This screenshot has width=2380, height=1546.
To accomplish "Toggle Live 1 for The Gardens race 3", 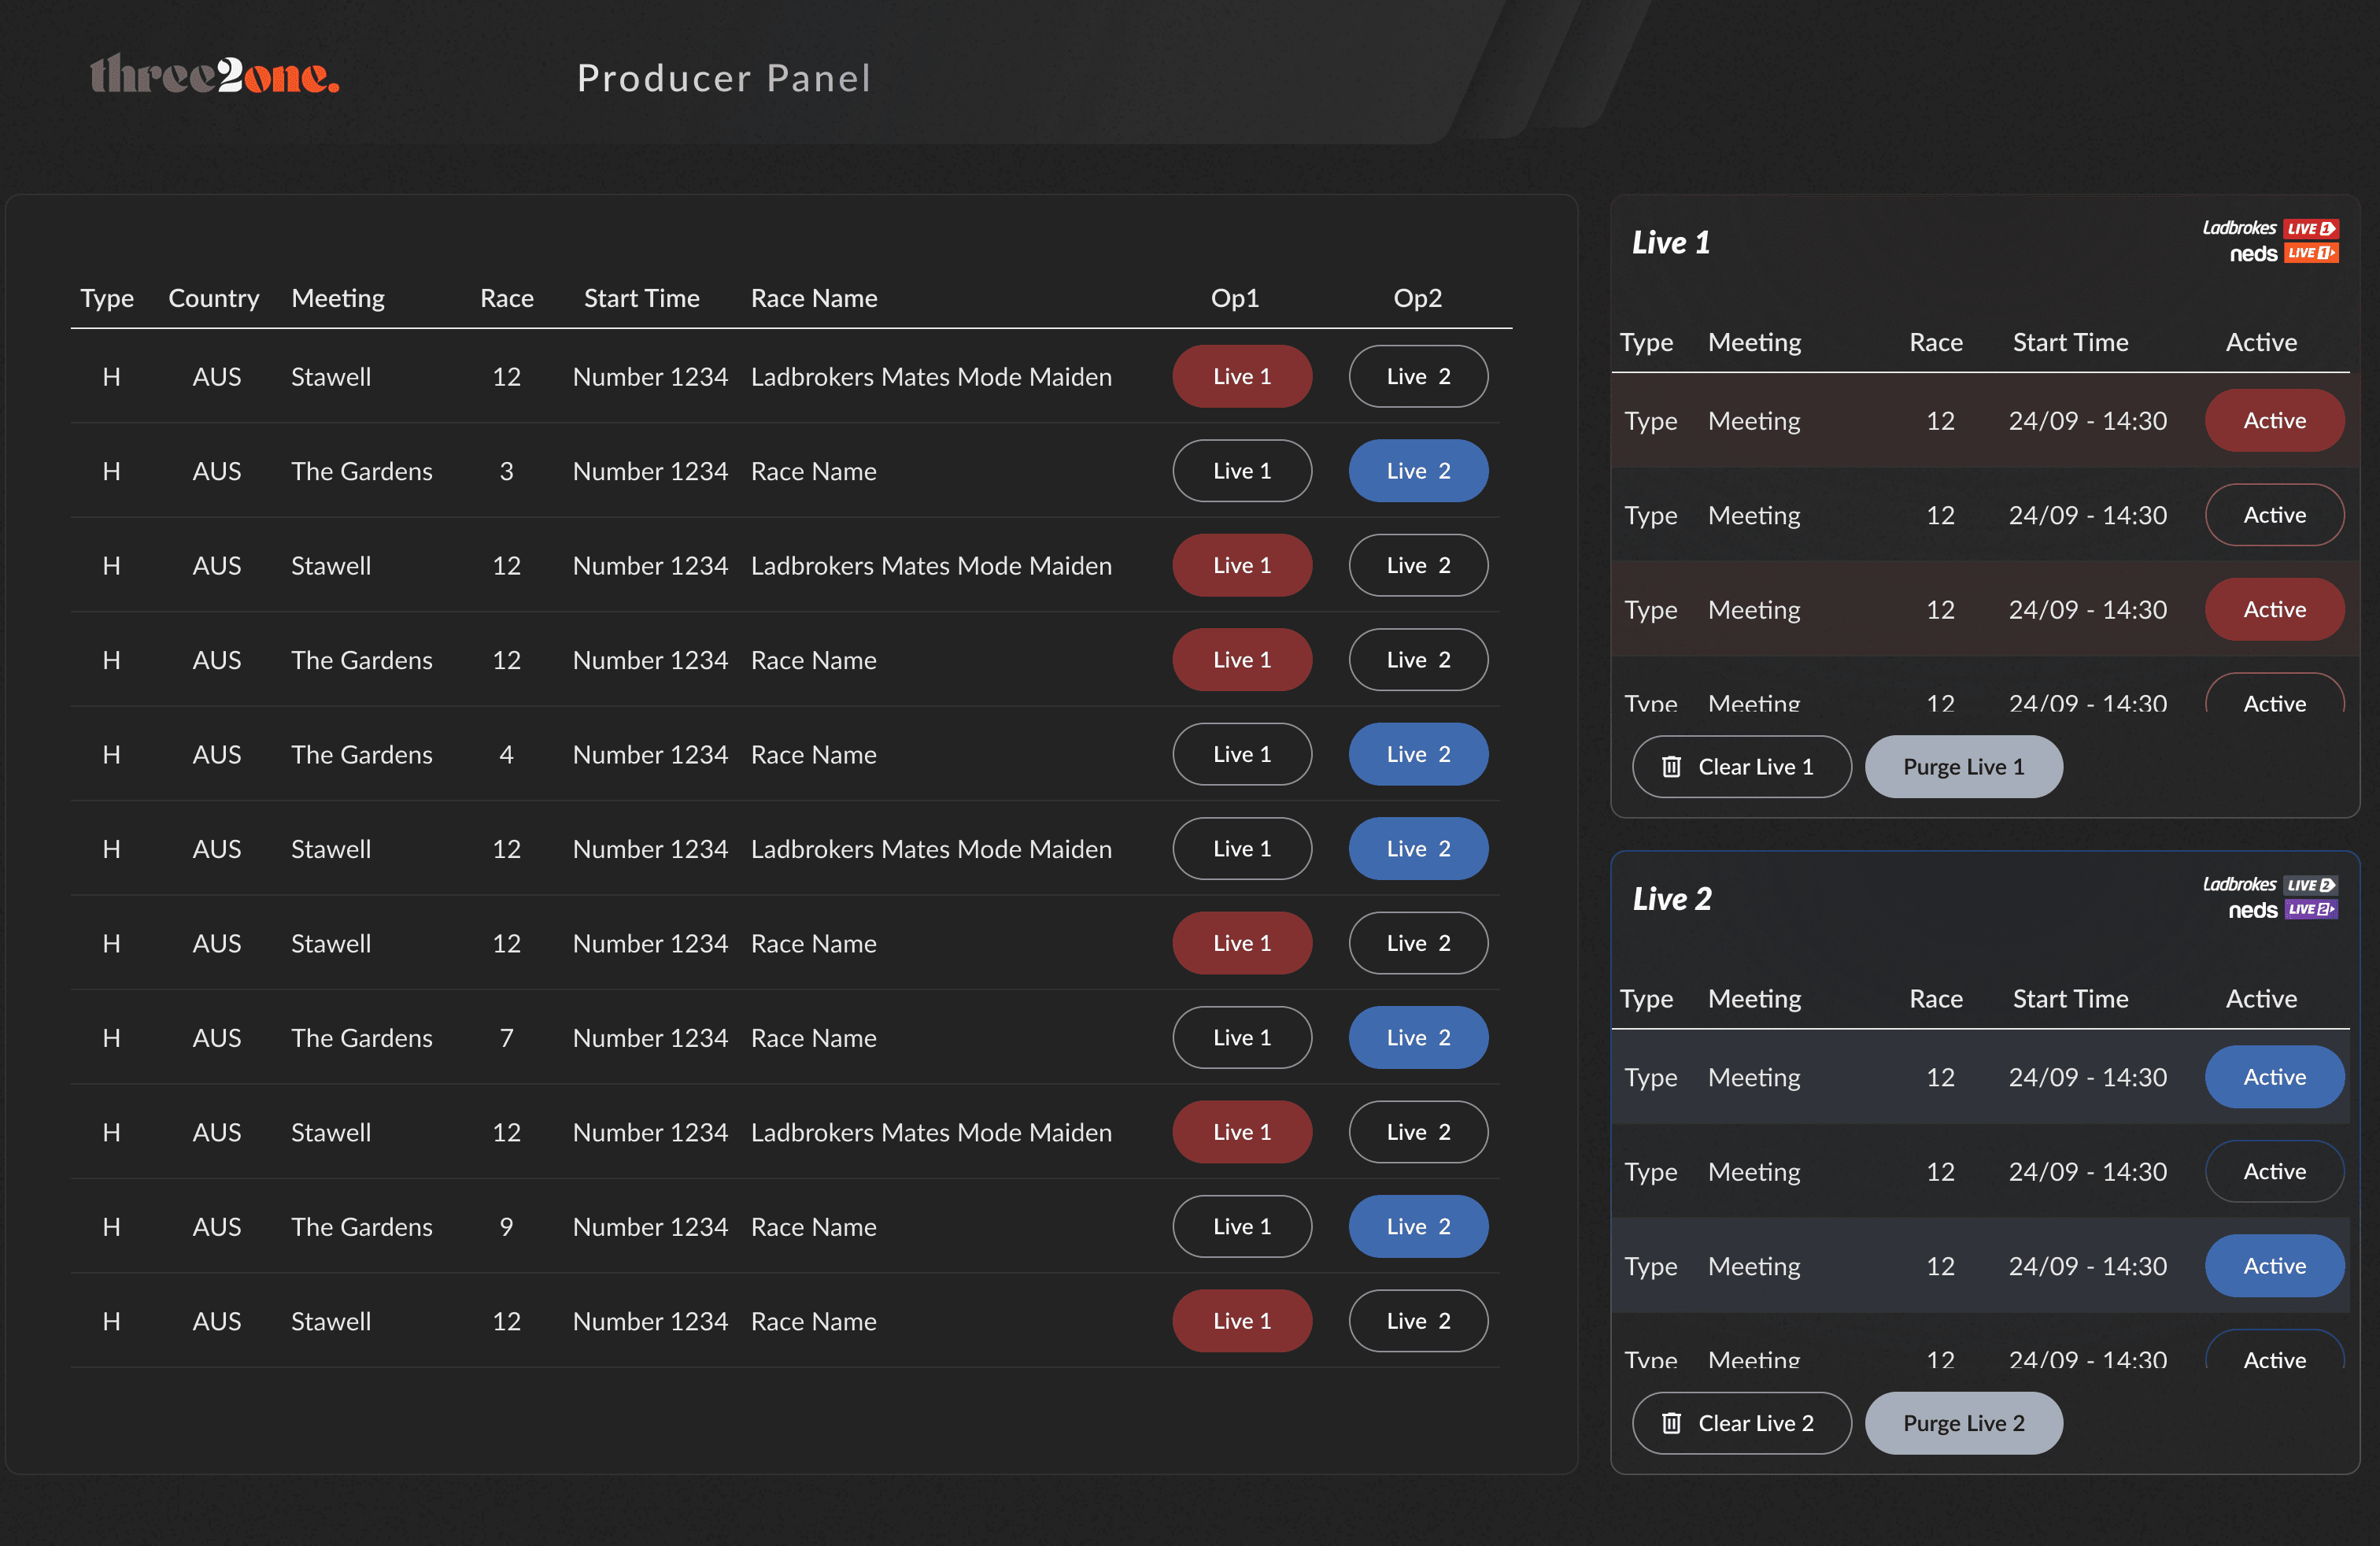I will click(1241, 471).
